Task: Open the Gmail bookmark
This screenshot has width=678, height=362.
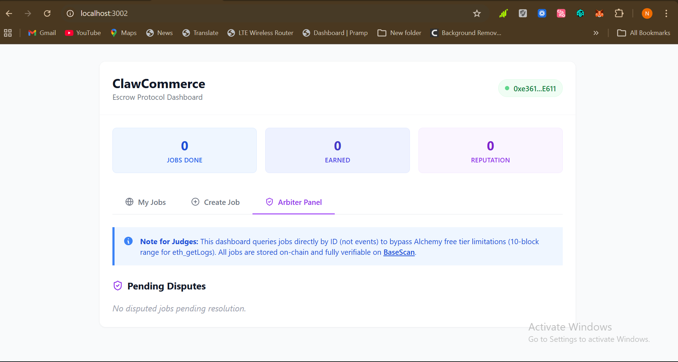Action: (x=42, y=33)
